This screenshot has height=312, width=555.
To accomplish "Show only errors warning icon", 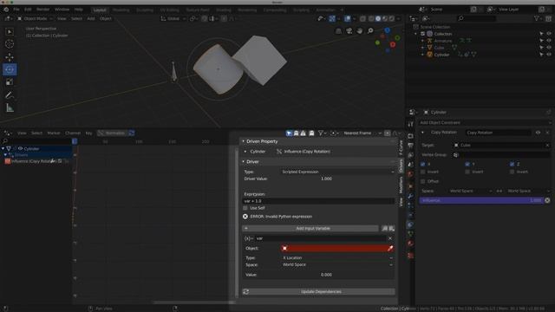I will (304, 133).
